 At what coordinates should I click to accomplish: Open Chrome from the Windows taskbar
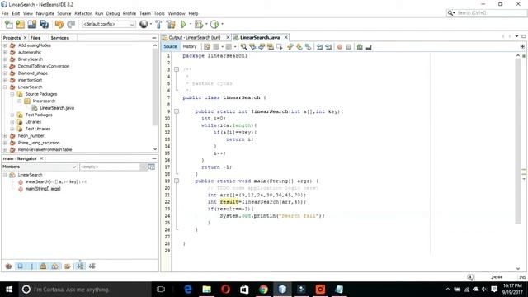point(264,290)
